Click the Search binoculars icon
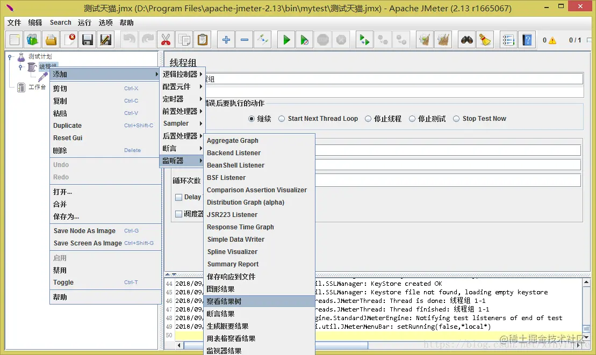Image resolution: width=596 pixels, height=355 pixels. pyautogui.click(x=467, y=40)
